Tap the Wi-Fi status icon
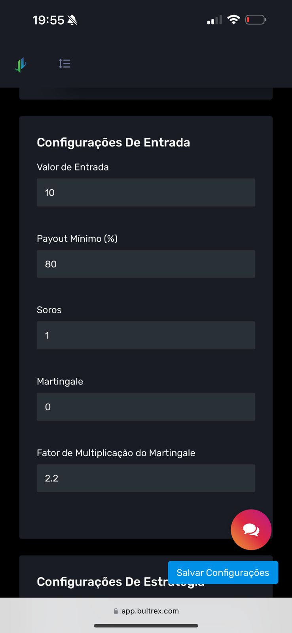This screenshot has width=292, height=633. 233,20
